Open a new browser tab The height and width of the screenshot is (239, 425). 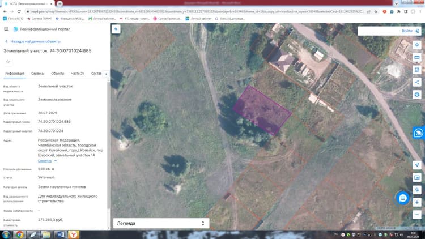tap(59, 3)
